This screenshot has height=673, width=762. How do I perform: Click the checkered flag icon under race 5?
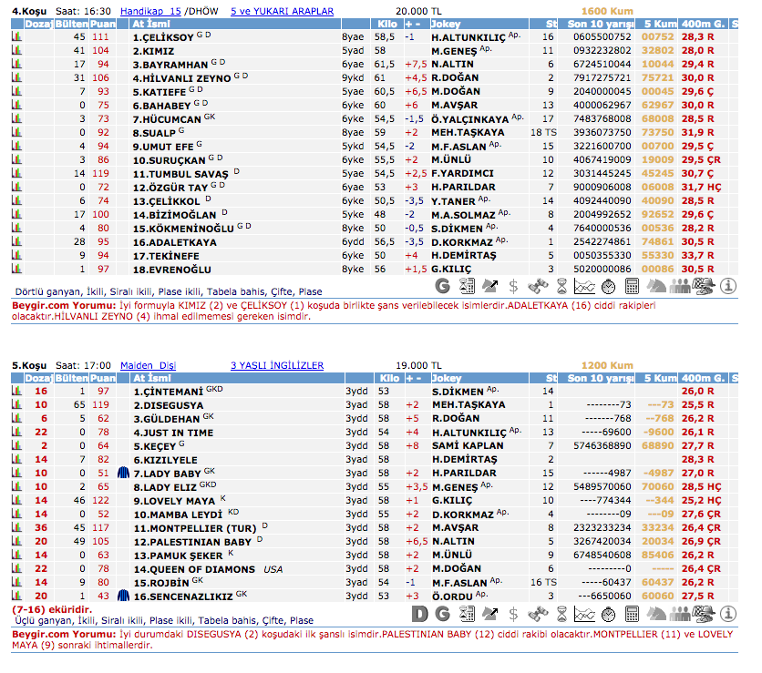pyautogui.click(x=704, y=614)
